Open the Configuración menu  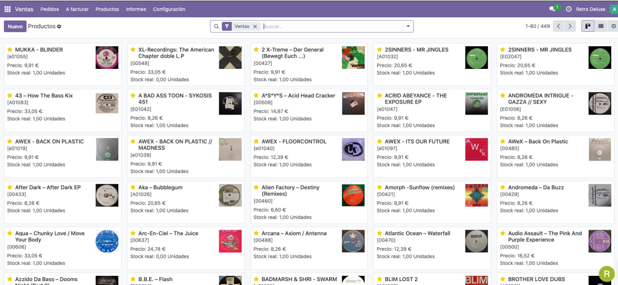coord(169,9)
